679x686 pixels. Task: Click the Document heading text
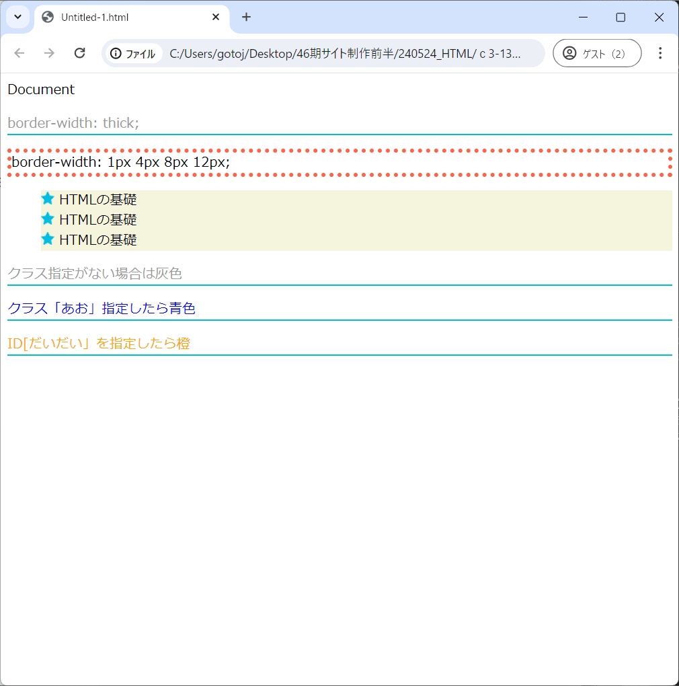pos(41,89)
